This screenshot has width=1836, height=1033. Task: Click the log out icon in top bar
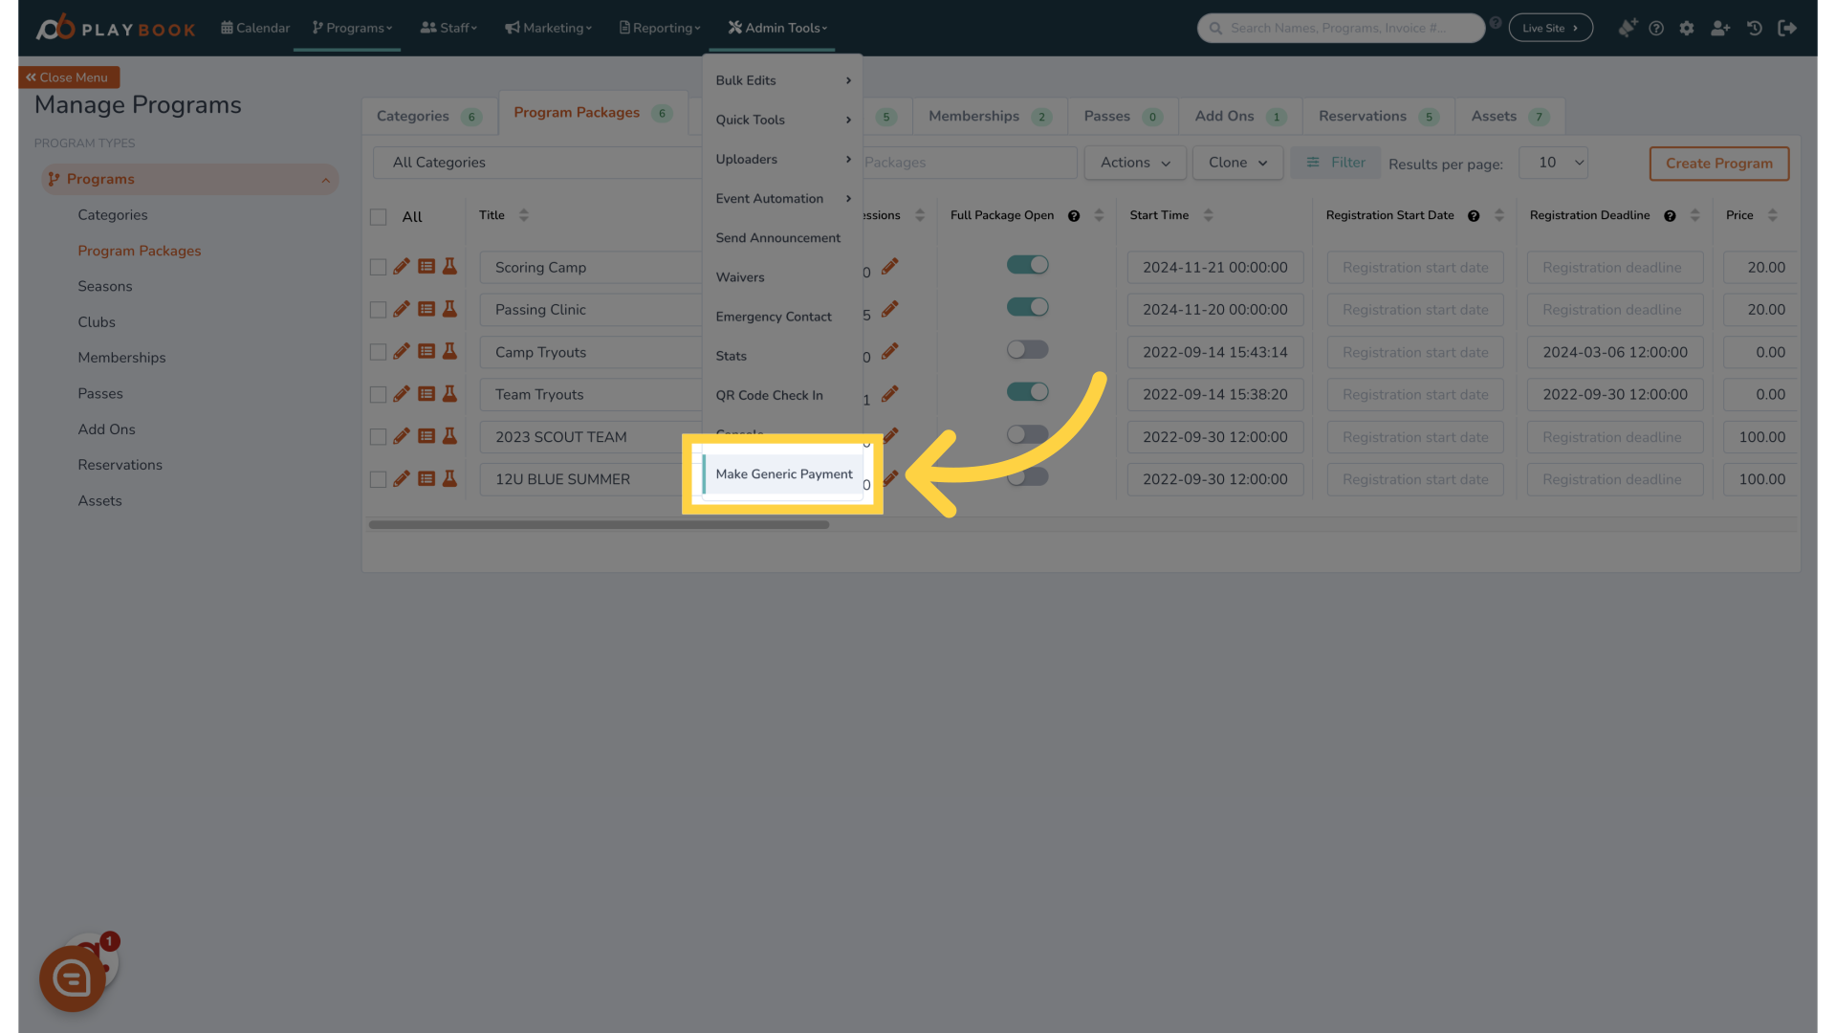click(x=1787, y=29)
